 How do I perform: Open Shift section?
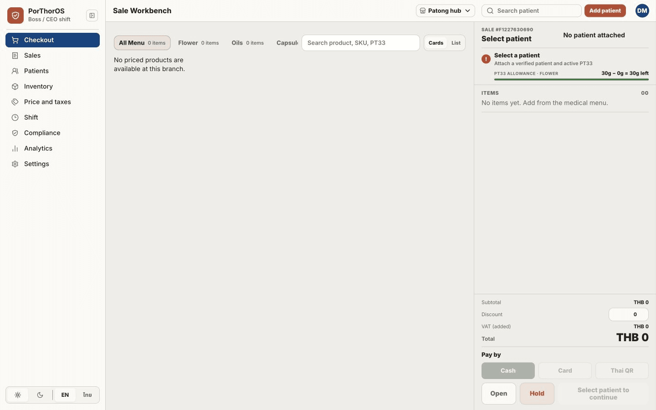click(x=52, y=118)
